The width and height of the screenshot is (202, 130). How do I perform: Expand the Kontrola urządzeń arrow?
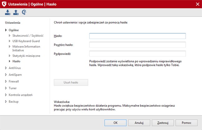click(6, 95)
